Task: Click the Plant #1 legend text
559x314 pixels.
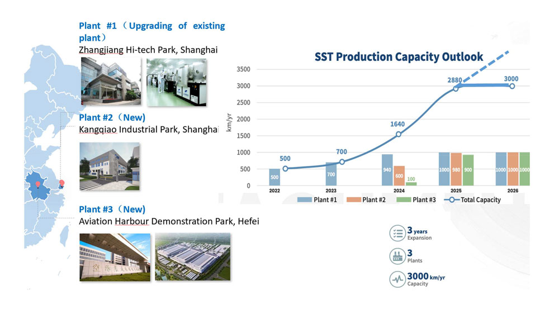Action: [x=325, y=200]
